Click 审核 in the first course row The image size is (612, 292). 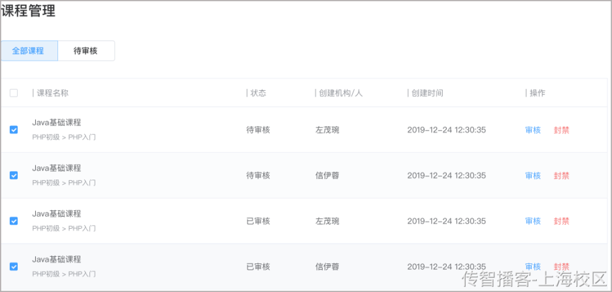tap(533, 130)
